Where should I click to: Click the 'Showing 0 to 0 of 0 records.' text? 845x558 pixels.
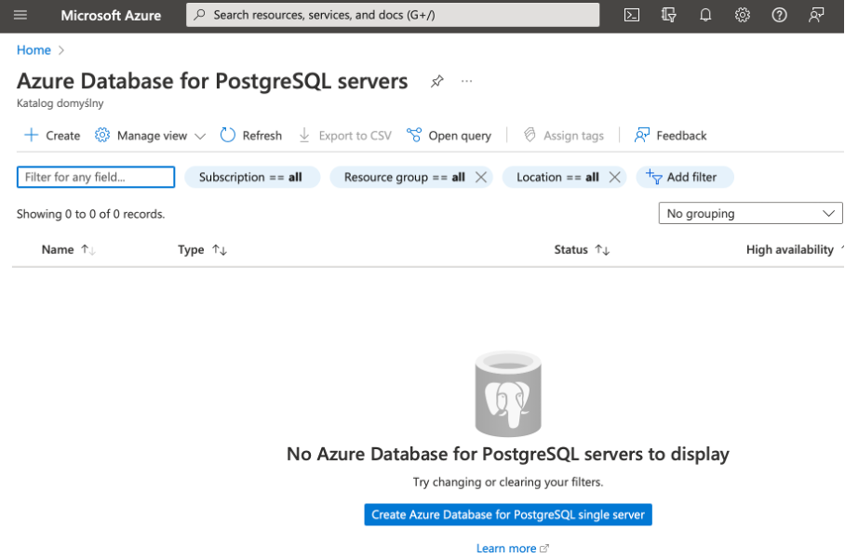pyautogui.click(x=90, y=215)
